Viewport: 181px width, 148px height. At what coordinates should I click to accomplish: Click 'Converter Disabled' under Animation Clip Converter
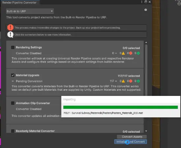[29, 109]
